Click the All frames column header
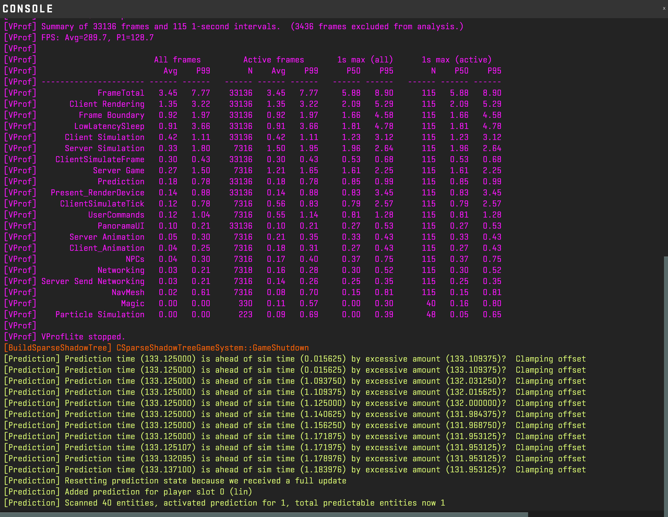The image size is (668, 517). click(x=177, y=60)
